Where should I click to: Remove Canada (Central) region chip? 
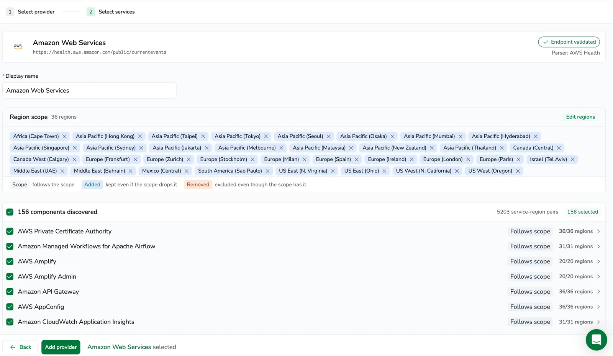559,148
